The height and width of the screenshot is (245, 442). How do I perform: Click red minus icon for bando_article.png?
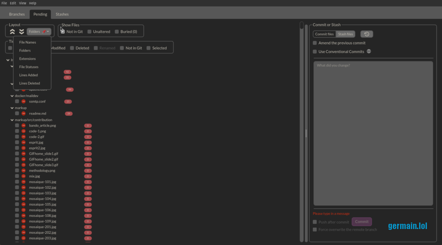24,126
